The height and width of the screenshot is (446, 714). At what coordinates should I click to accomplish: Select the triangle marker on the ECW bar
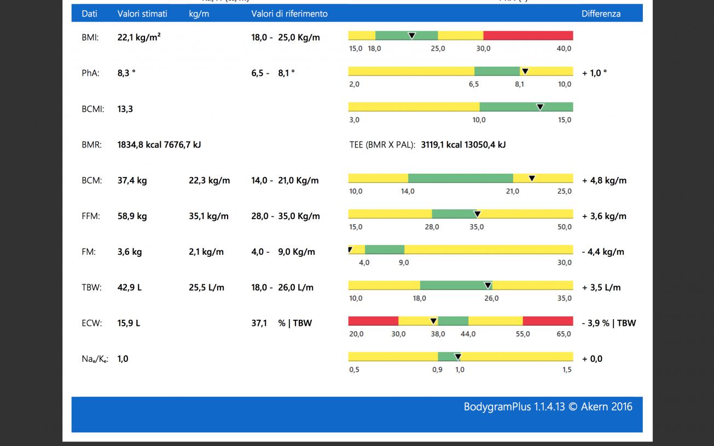(x=433, y=321)
